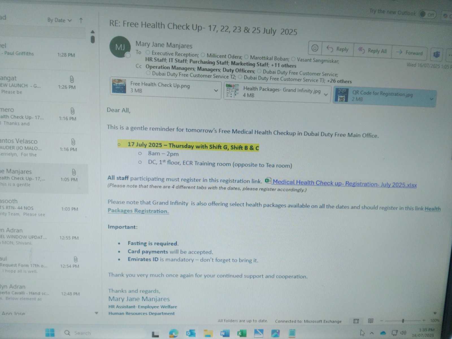Screen dimensions: 452x339
Task: Open Word from the taskbar
Action: pyautogui.click(x=225, y=334)
